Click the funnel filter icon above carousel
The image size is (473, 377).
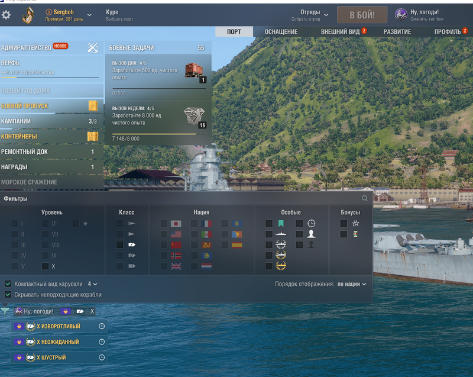coord(5,311)
